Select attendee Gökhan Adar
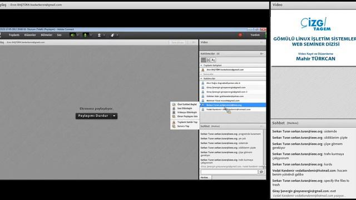Viewport: 356px width, 200px height. [x=233, y=96]
